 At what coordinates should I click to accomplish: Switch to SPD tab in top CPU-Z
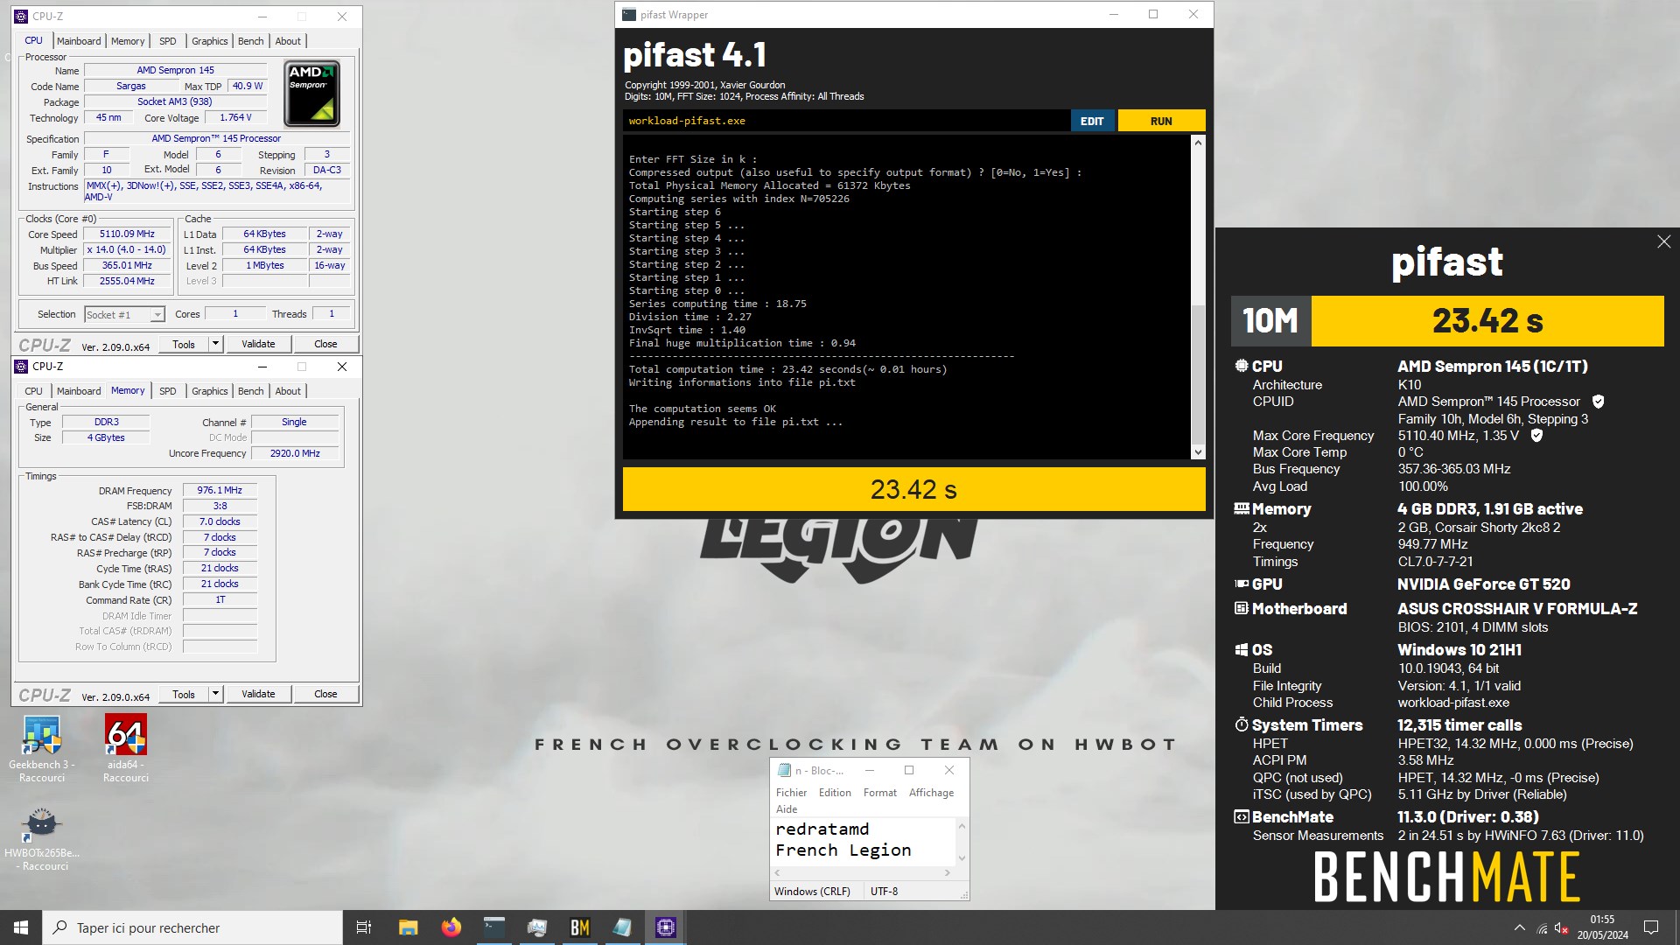[x=167, y=41]
